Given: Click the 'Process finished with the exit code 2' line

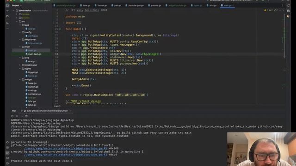Looking at the screenshot, I should 41,161.
